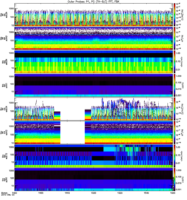Click the 'thc fbk edc12' y-axis title
187x200 pixels.
coord(5,156)
